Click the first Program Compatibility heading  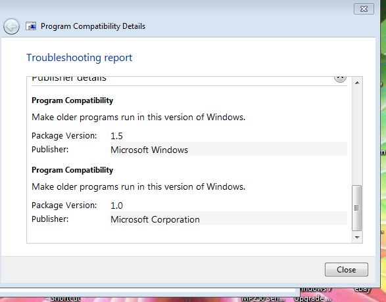coord(72,100)
